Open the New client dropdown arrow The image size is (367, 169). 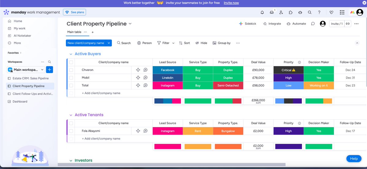[x=109, y=43]
